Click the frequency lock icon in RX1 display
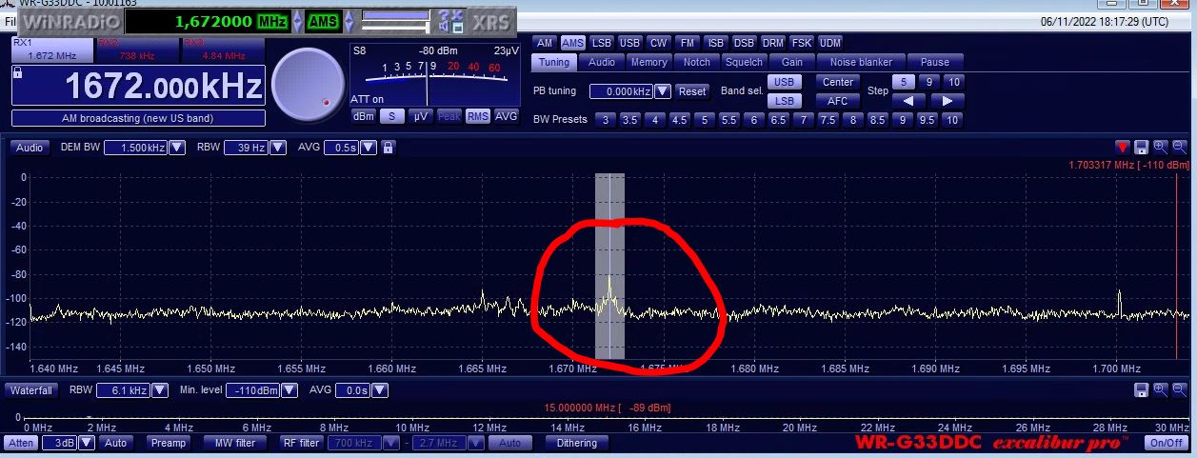The width and height of the screenshot is (1197, 458). [x=17, y=73]
